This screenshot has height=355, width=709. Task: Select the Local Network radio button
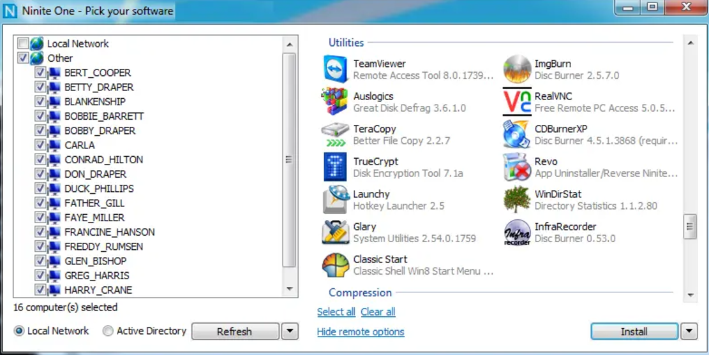click(x=19, y=331)
